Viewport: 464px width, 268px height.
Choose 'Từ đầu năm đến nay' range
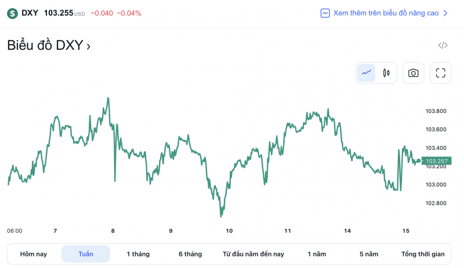253,254
